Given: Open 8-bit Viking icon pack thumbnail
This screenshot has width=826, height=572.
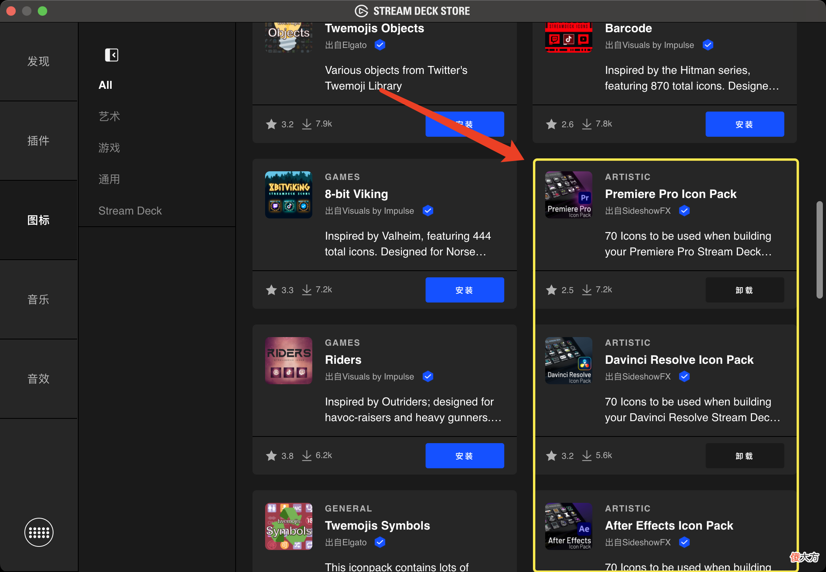Looking at the screenshot, I should [x=289, y=195].
